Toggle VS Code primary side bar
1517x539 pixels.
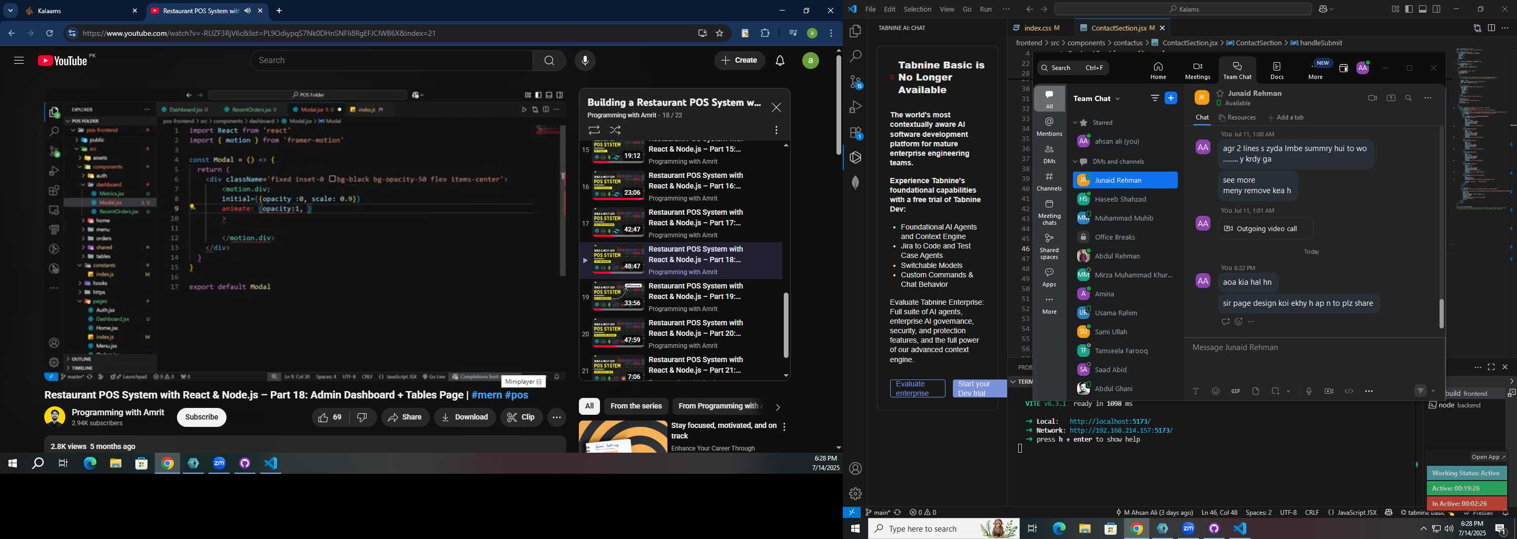point(1408,9)
